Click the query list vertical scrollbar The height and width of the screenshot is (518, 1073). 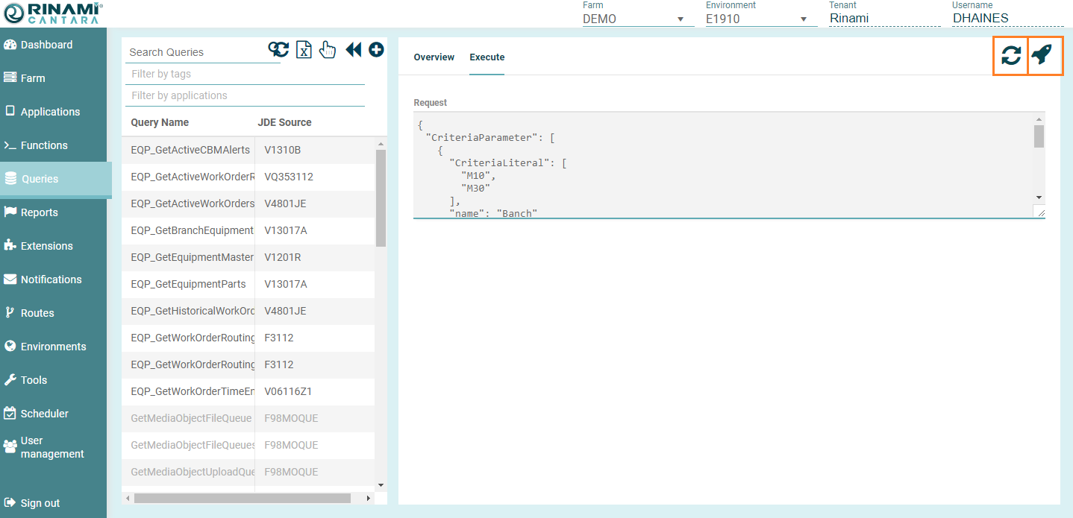(381, 198)
